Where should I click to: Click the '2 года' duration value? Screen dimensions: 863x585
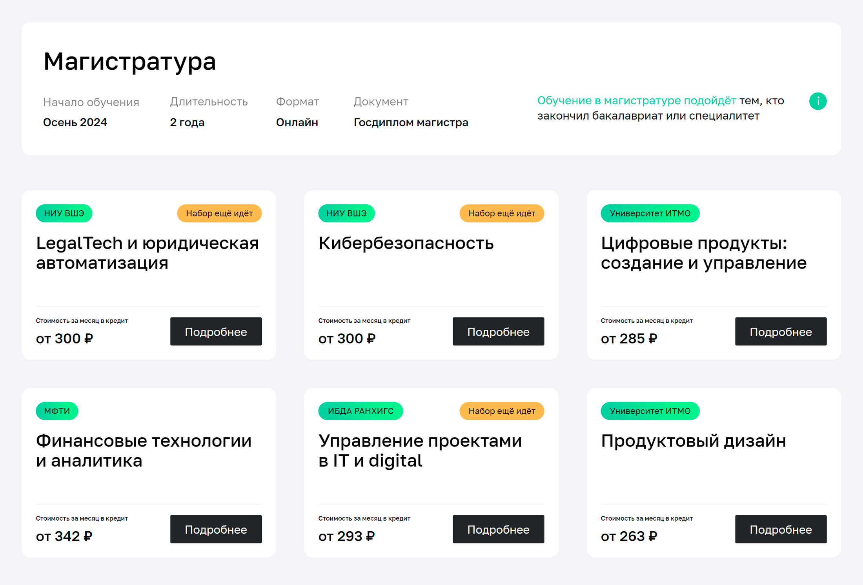tap(187, 122)
